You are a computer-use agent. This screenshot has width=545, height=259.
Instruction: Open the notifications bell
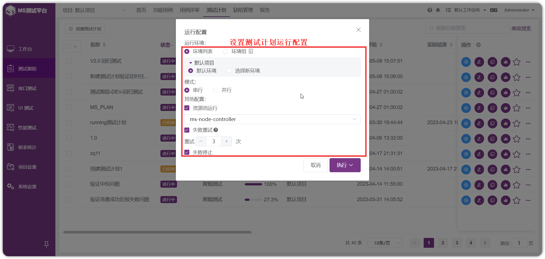438,10
